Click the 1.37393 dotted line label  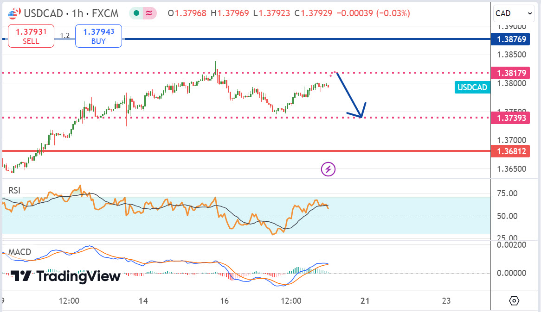[510, 118]
